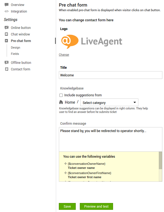Click the Integration code brackets icon
Screen dimensions: 164x212
[7, 11]
